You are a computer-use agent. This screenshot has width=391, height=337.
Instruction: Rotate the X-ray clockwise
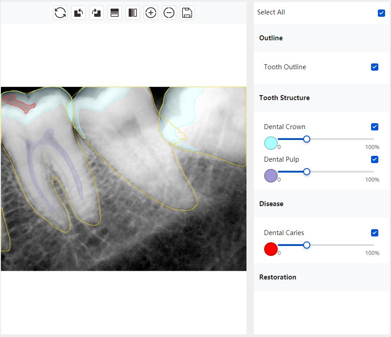pos(97,13)
